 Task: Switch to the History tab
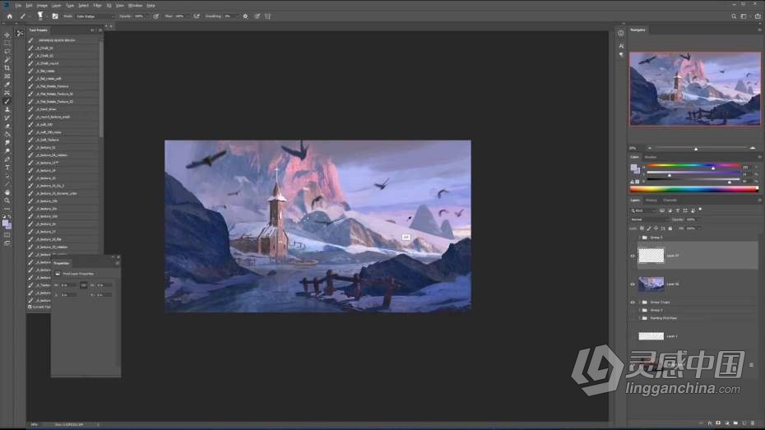[x=651, y=201]
